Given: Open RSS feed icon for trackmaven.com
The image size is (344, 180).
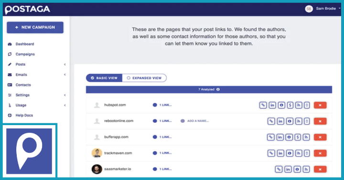Looking at the screenshot, I should point(299,153).
